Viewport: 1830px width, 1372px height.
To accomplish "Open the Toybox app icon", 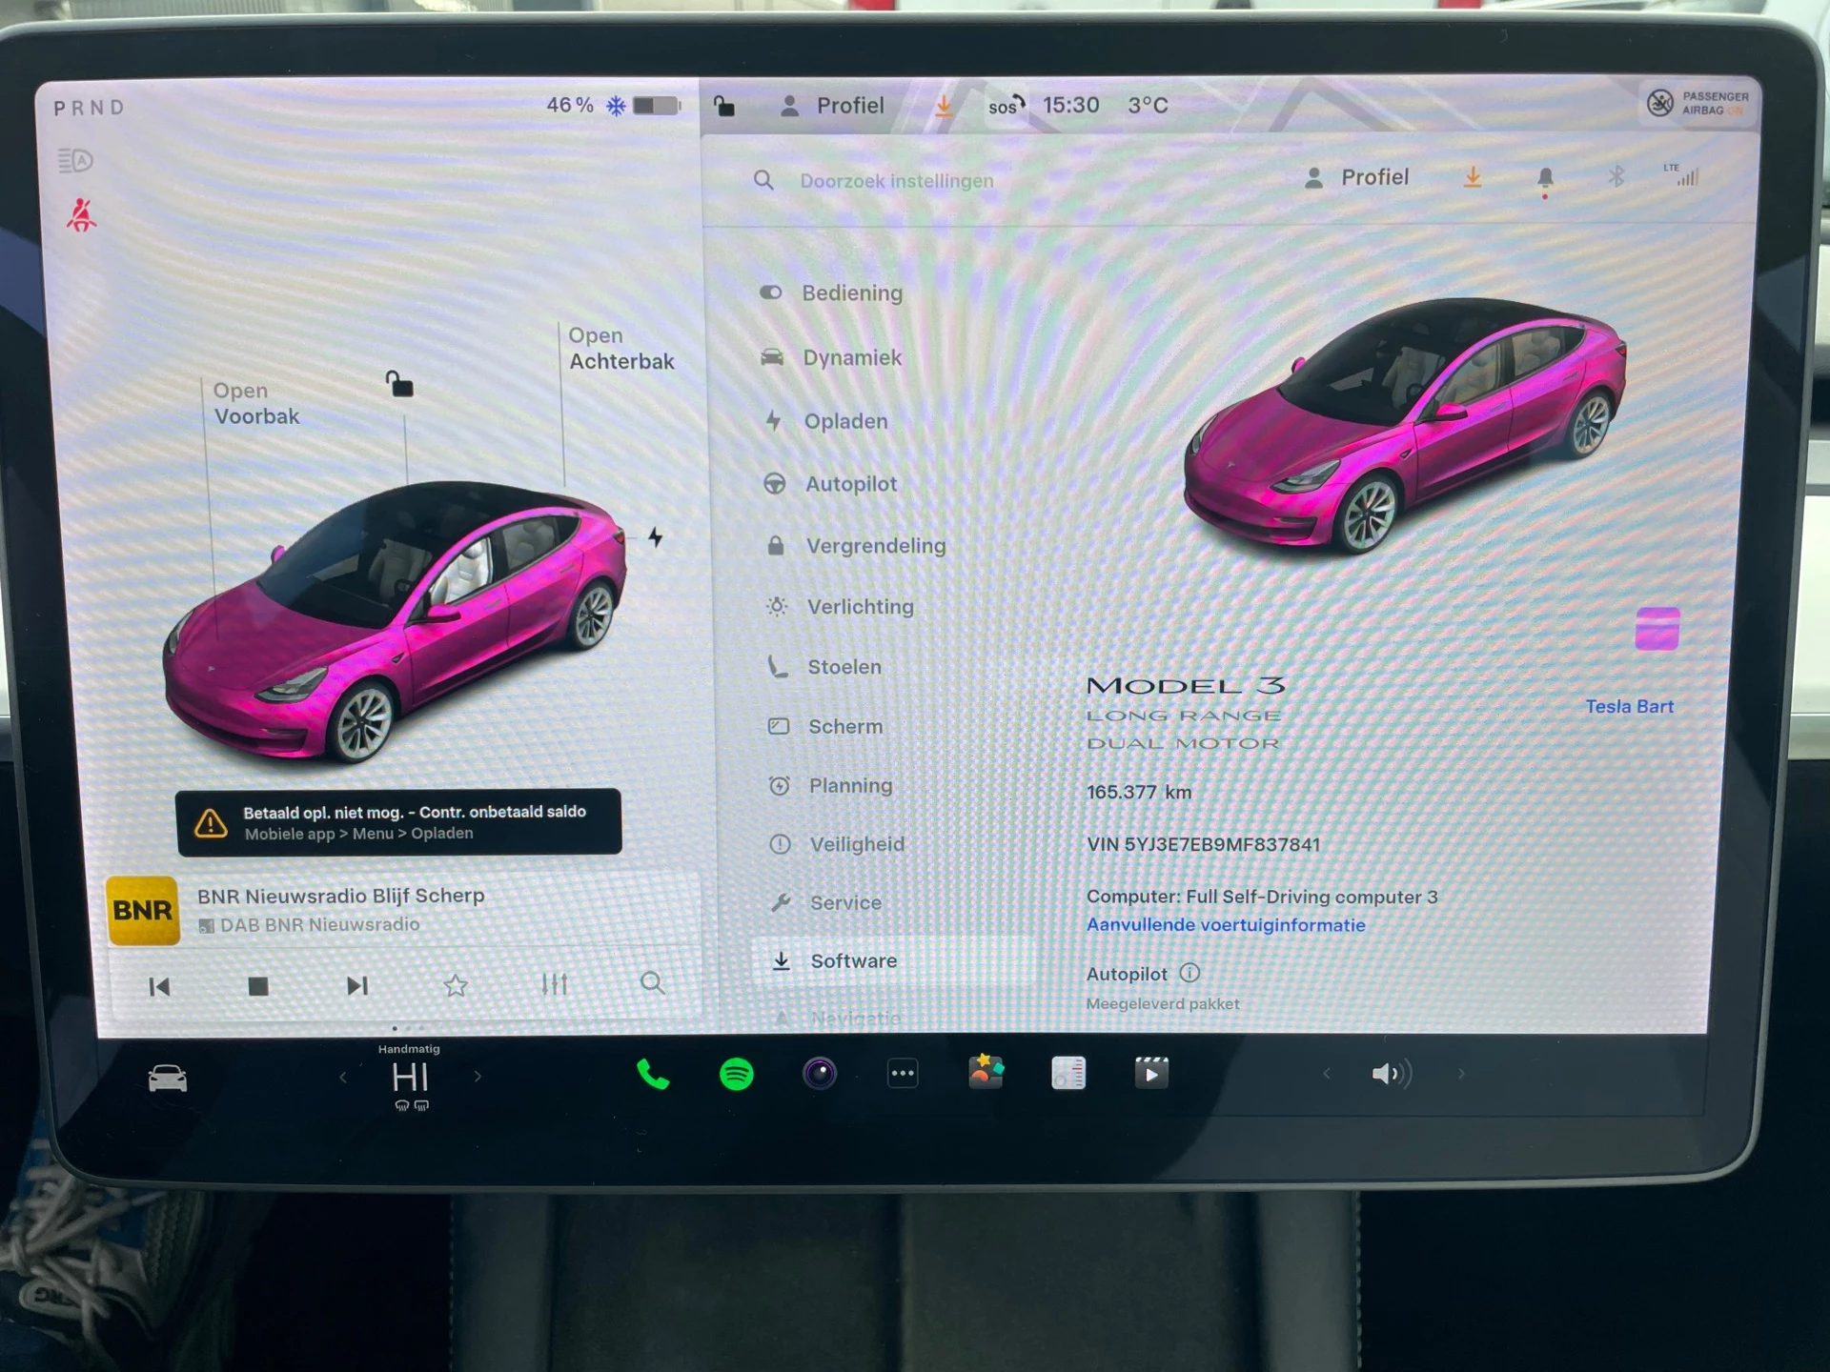I will point(987,1073).
